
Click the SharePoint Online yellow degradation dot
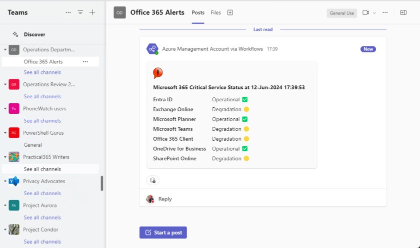pyautogui.click(x=246, y=159)
